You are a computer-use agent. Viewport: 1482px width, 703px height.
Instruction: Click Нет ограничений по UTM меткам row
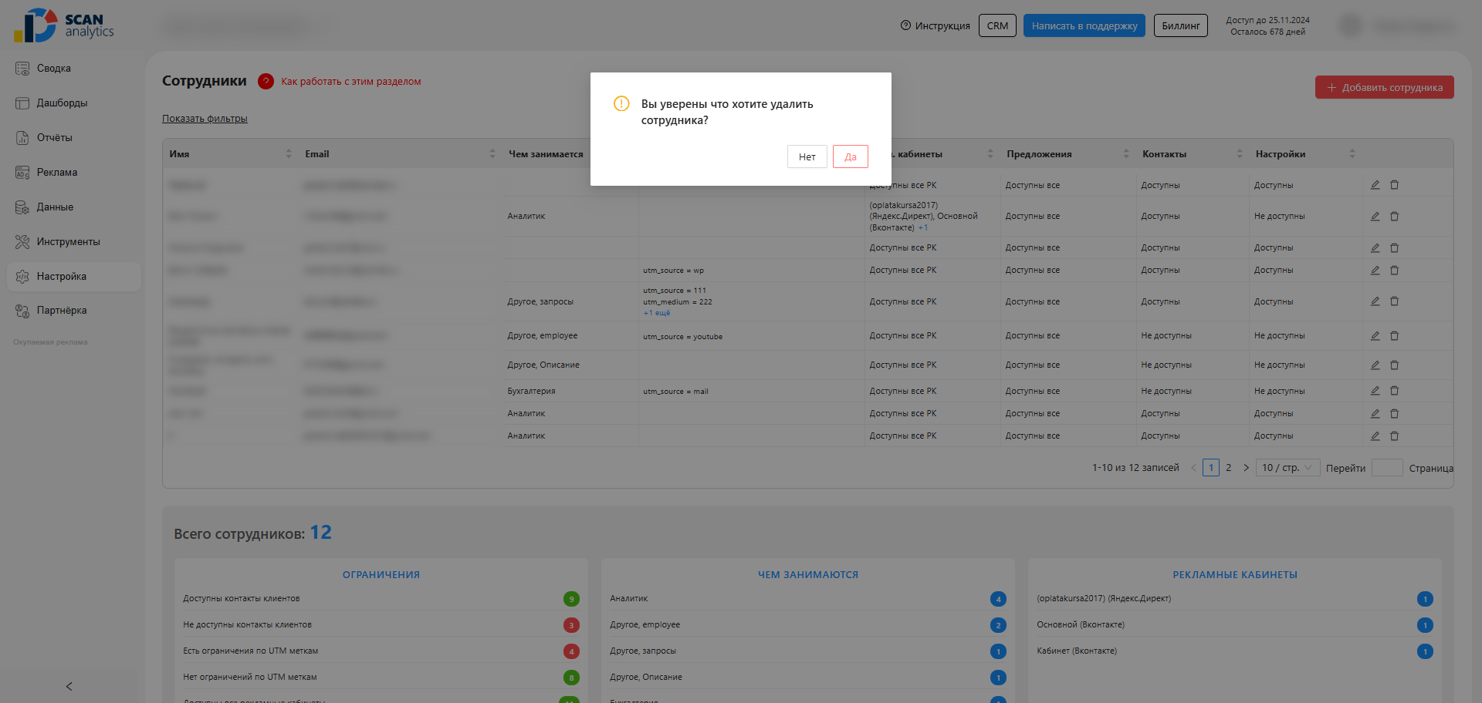(381, 678)
